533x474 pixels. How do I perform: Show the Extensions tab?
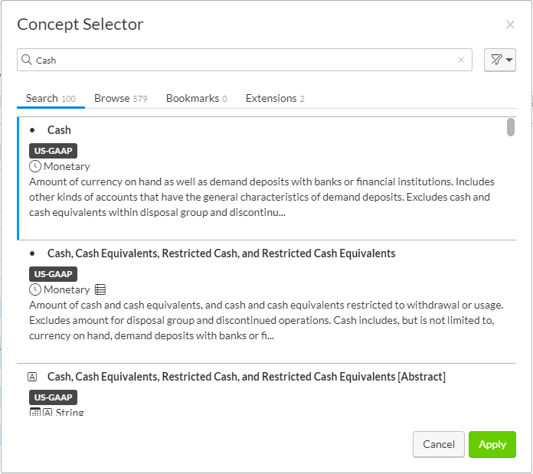point(275,98)
